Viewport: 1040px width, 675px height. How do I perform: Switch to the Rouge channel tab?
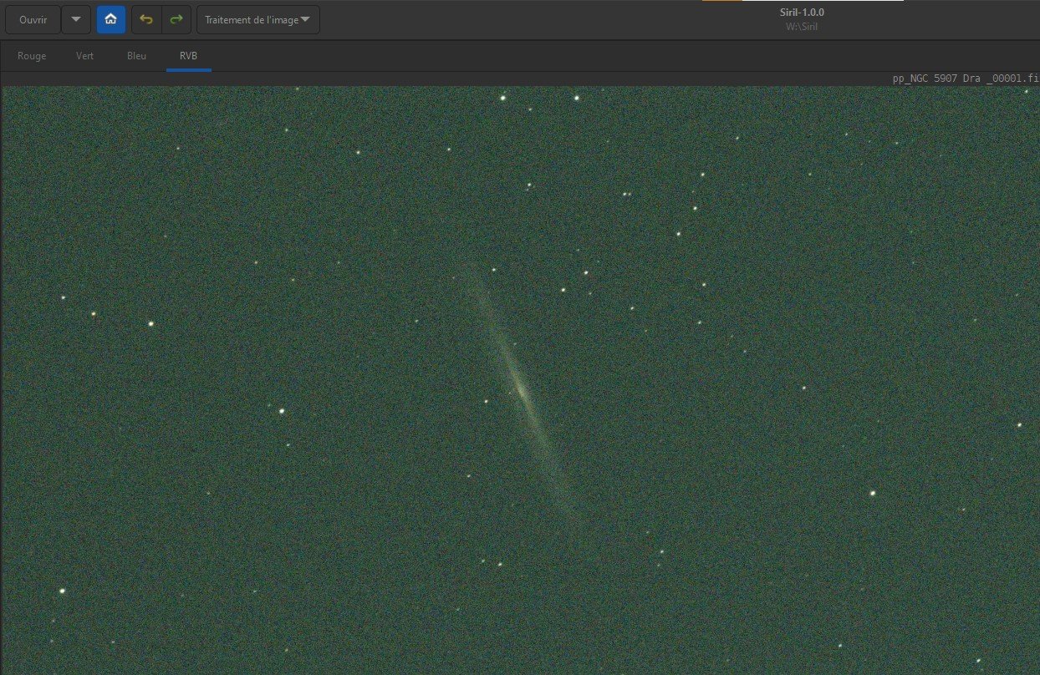pyautogui.click(x=32, y=56)
